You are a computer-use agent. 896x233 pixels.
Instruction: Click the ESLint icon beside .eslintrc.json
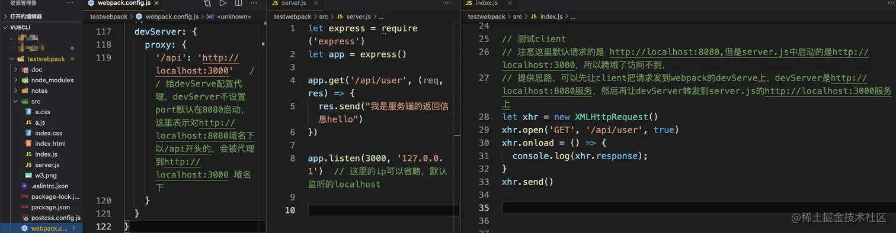click(x=24, y=186)
